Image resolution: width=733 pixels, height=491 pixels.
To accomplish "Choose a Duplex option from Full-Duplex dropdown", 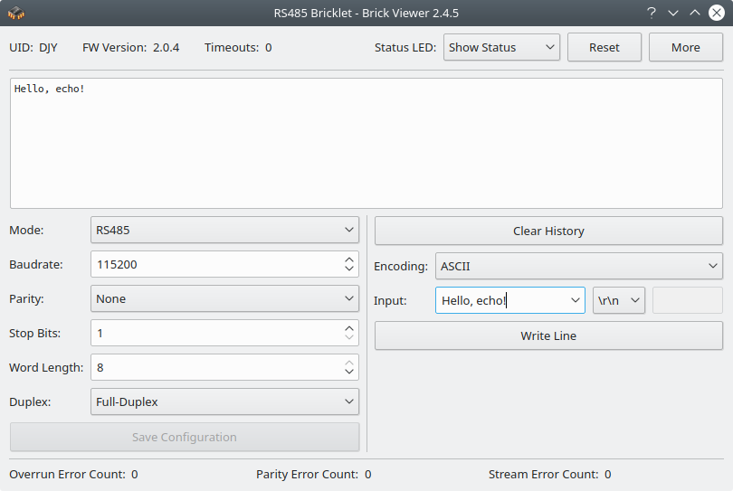I will click(224, 401).
